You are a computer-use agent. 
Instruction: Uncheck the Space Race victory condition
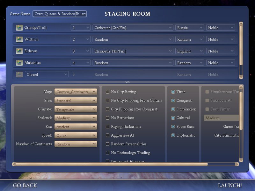(x=173, y=127)
